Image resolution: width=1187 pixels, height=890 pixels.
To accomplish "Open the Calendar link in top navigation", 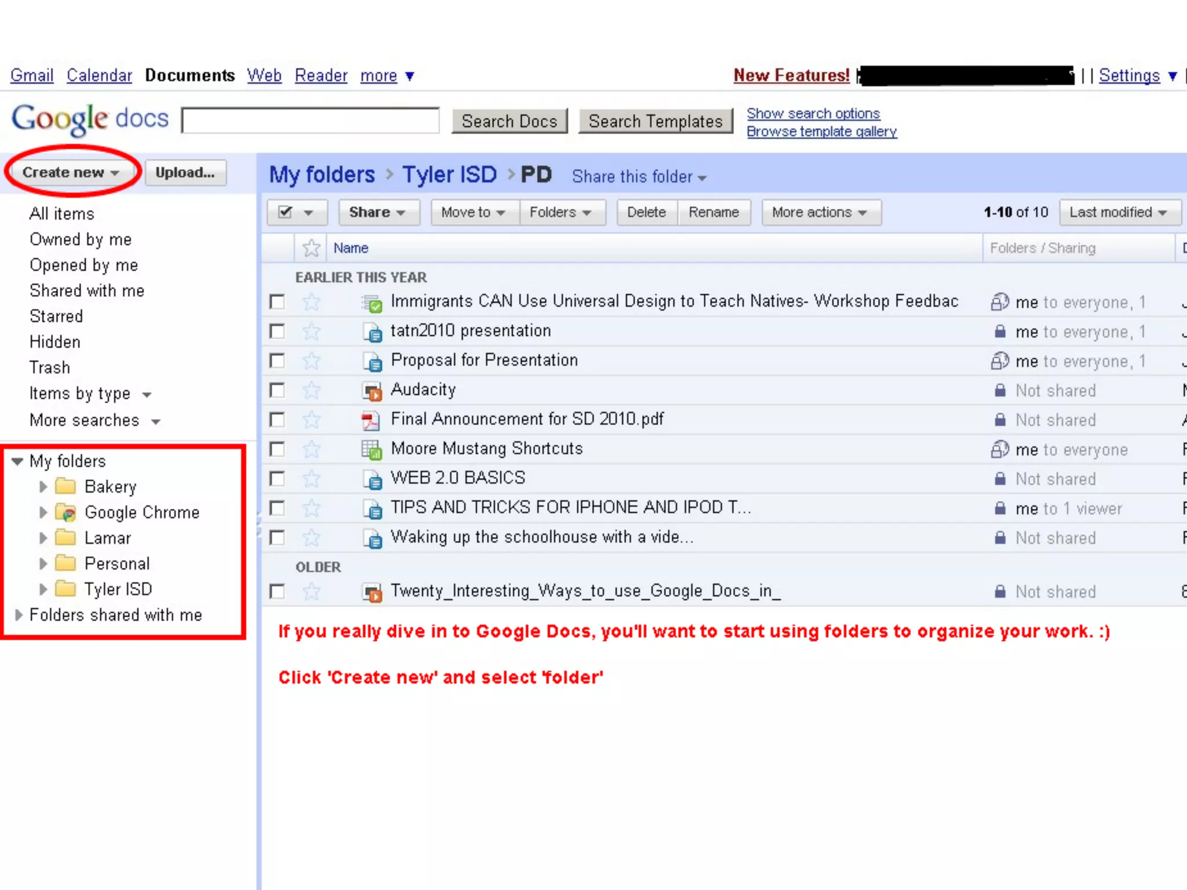I will point(99,75).
